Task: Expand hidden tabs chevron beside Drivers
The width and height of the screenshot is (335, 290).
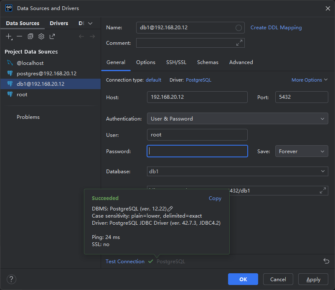Action: pyautogui.click(x=90, y=23)
